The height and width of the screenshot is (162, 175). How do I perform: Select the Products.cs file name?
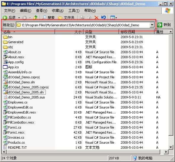[x=16, y=142]
